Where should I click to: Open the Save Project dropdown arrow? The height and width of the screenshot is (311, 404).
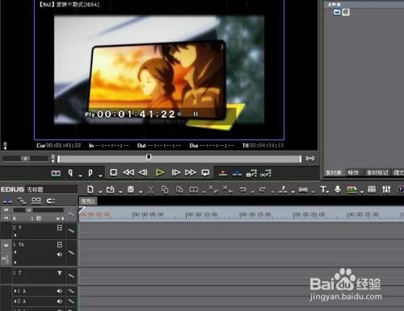click(x=141, y=192)
